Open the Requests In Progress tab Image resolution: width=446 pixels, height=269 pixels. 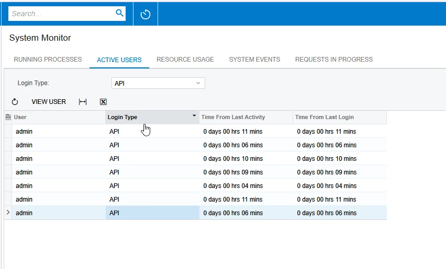[x=334, y=60]
